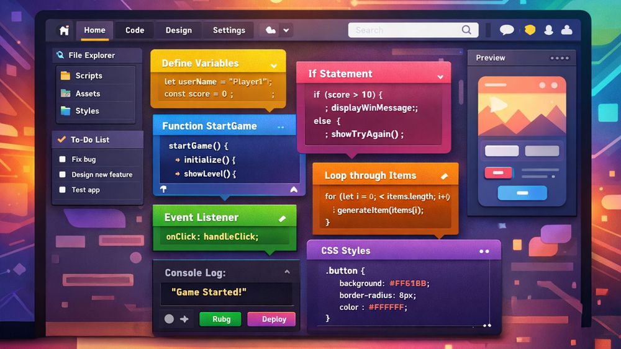
Task: Click pin icon in StartGame footer
Action: tap(163, 189)
